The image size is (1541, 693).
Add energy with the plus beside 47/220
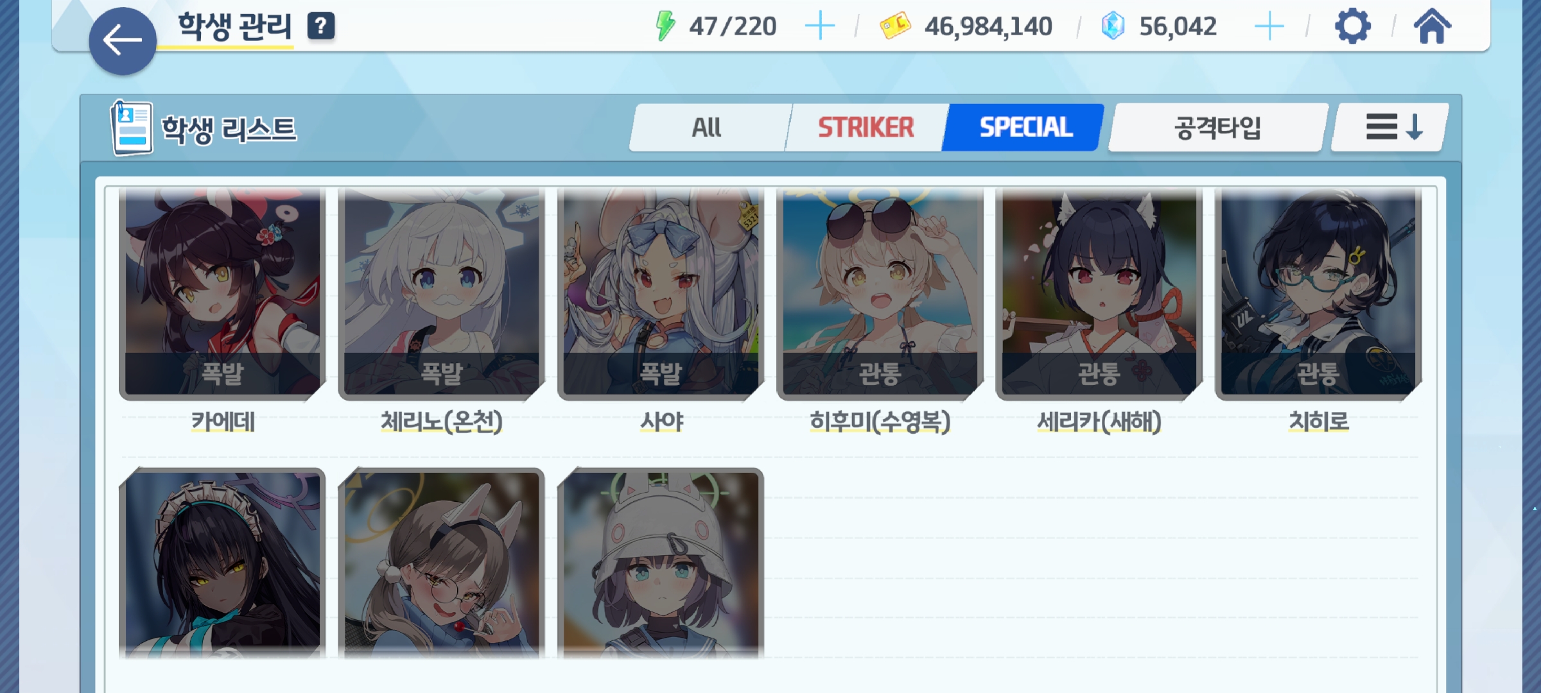820,26
